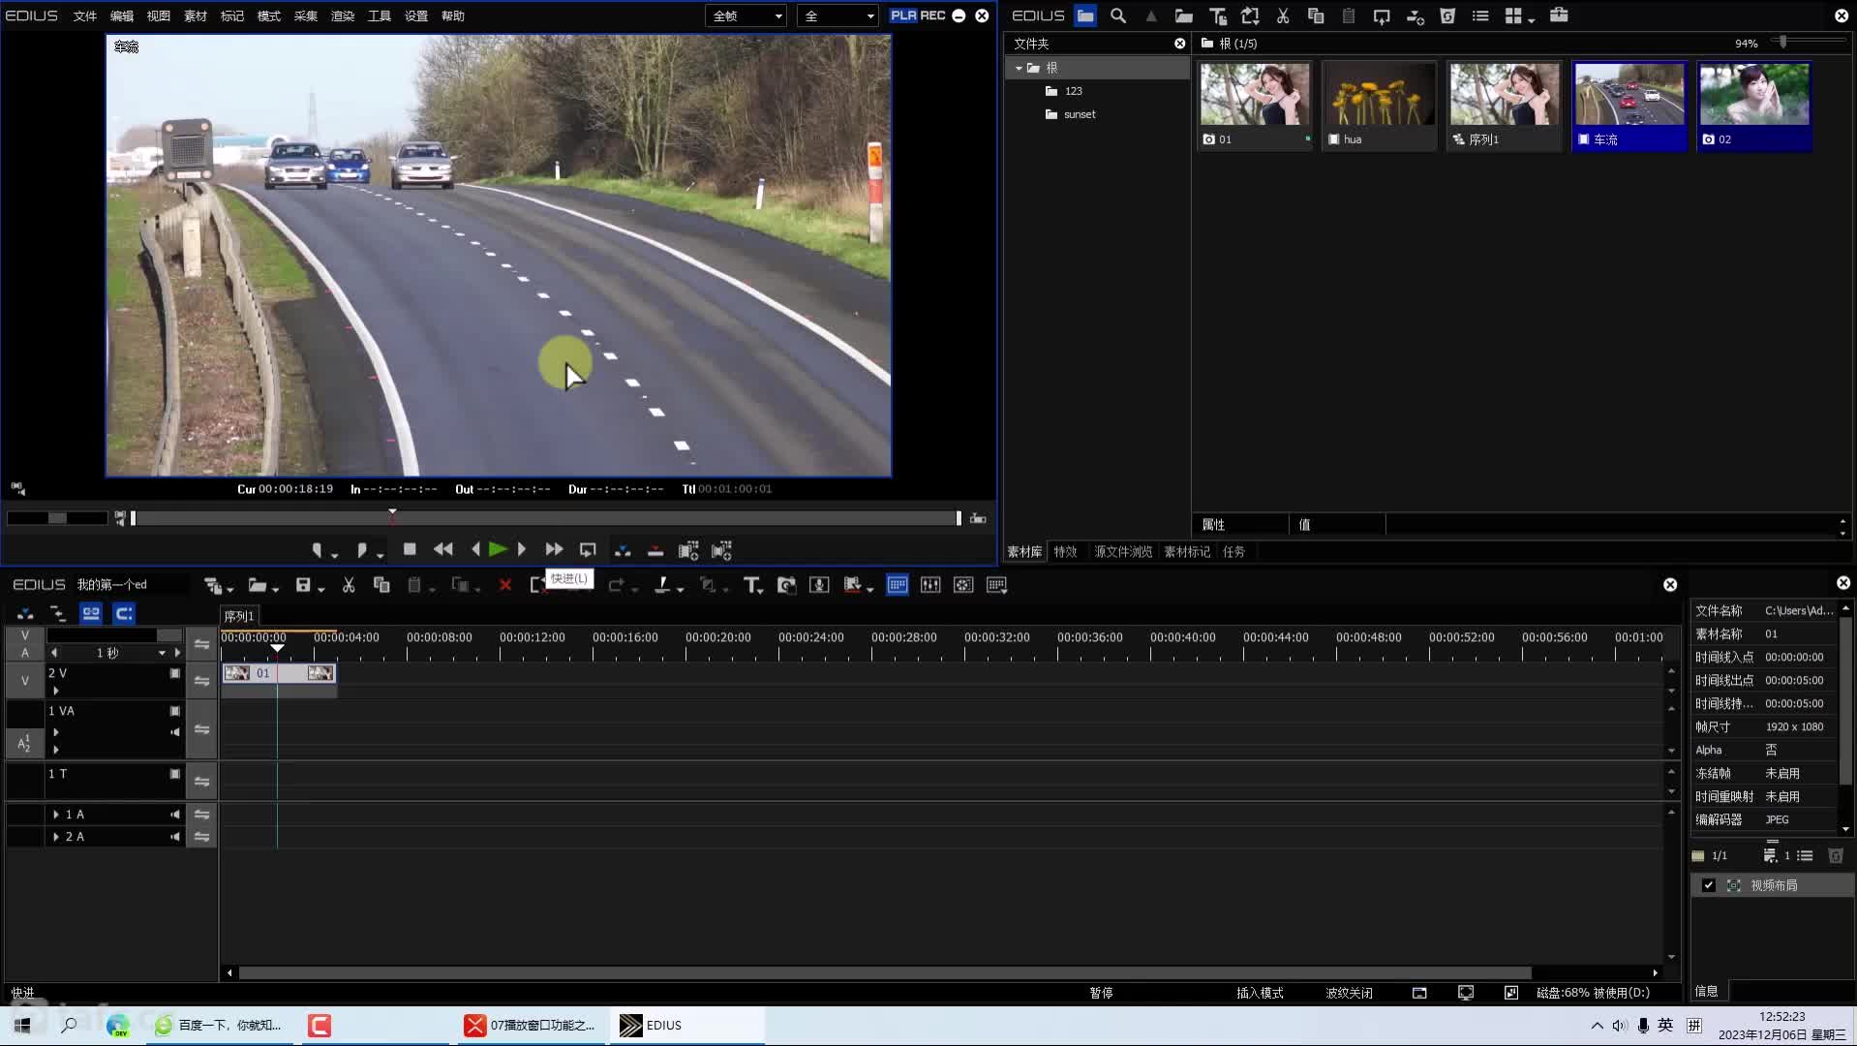Open the 编辑 menu
Viewport: 1857px width, 1046px height.
(x=122, y=15)
